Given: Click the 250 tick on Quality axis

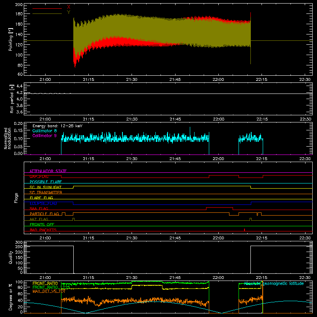Looking at the screenshot, I should (19, 246).
